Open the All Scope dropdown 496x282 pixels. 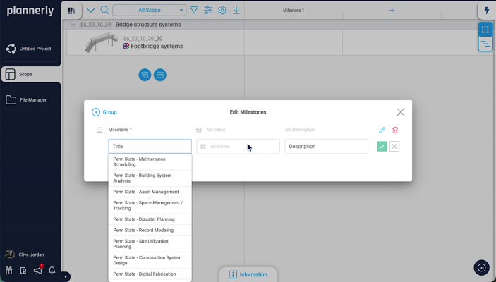tap(150, 10)
